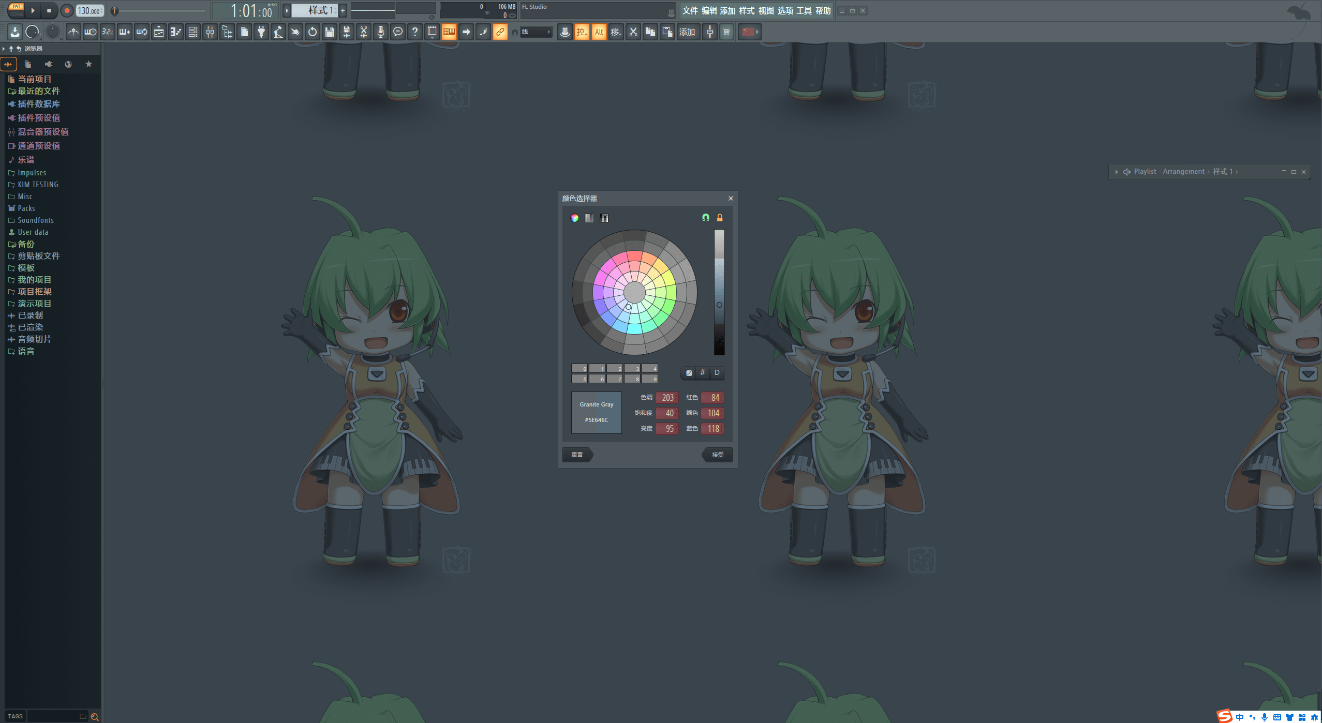
Task: Expand the Packs folder in browser
Action: point(26,208)
